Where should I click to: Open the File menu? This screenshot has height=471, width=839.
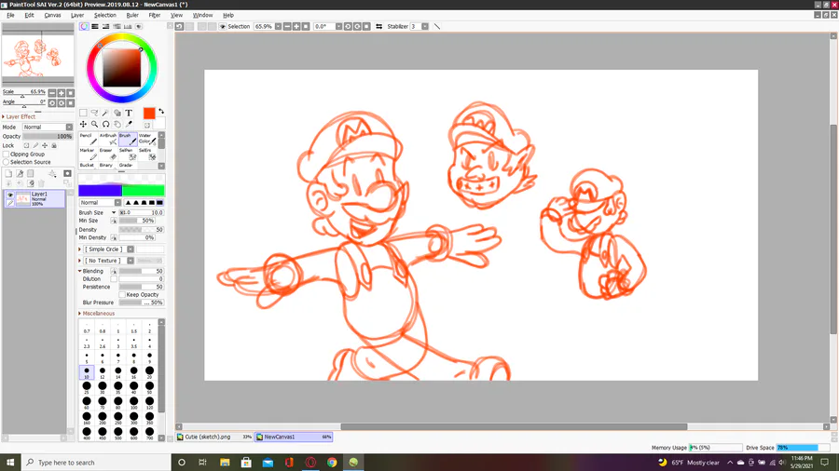coord(10,15)
